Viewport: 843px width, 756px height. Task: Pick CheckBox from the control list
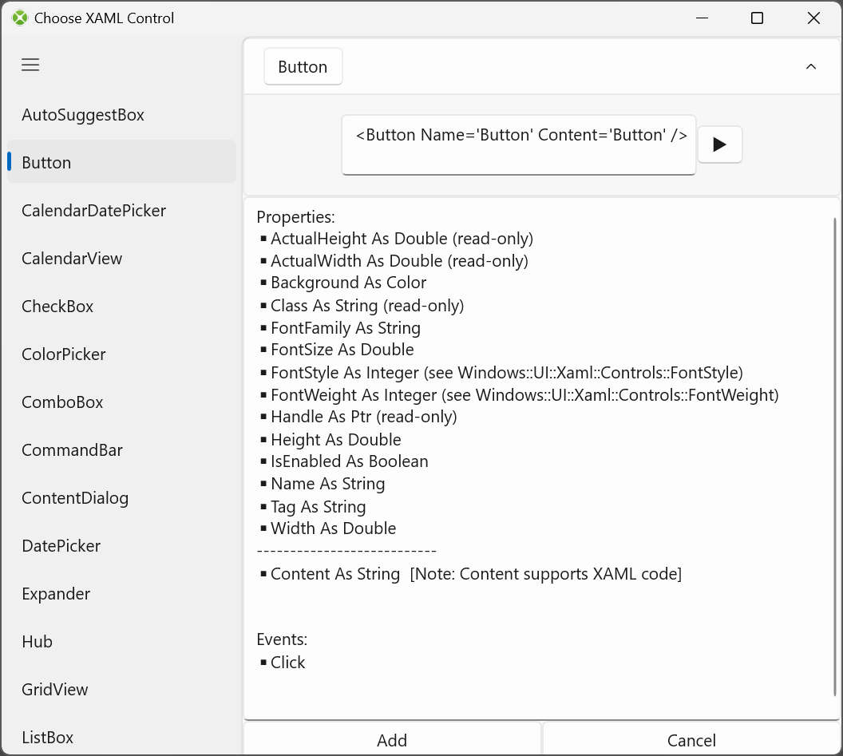57,307
